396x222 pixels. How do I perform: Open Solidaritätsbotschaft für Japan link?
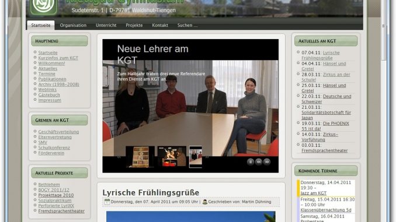(326, 115)
